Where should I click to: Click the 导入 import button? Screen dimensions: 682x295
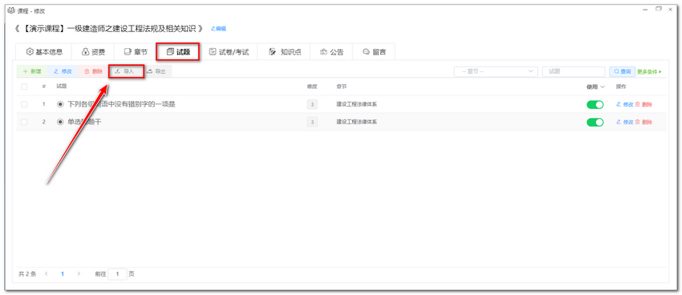click(x=126, y=71)
